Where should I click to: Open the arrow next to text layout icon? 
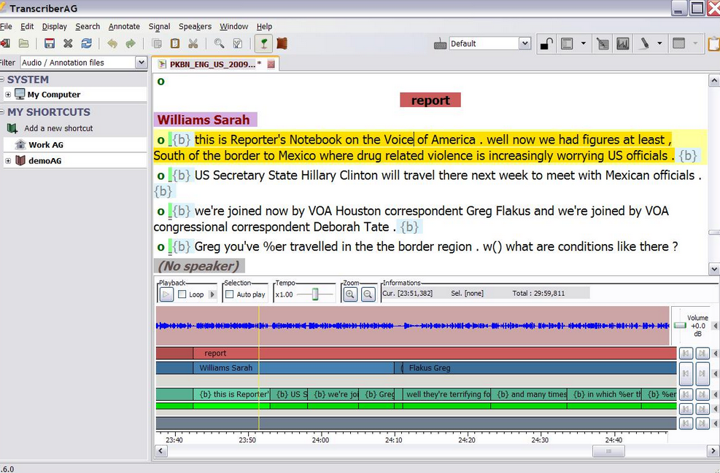[x=583, y=44]
